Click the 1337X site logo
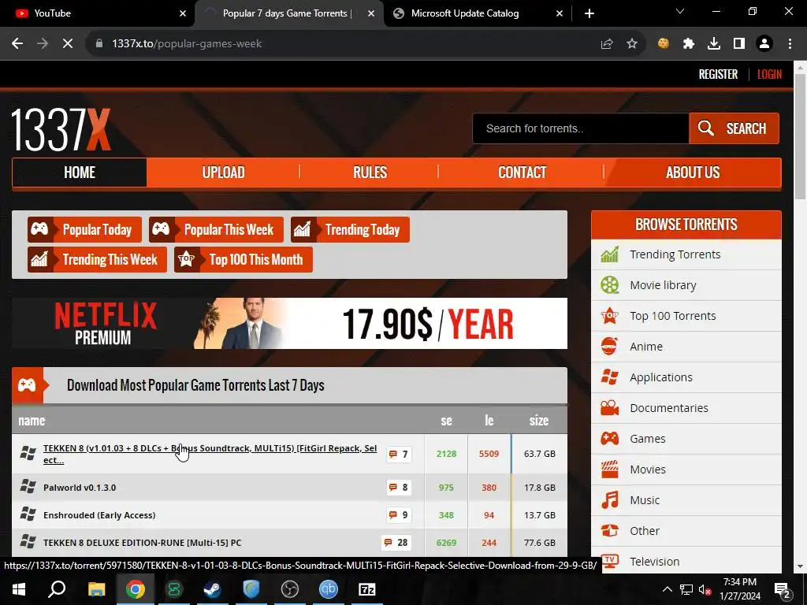This screenshot has width=807, height=605. [61, 129]
